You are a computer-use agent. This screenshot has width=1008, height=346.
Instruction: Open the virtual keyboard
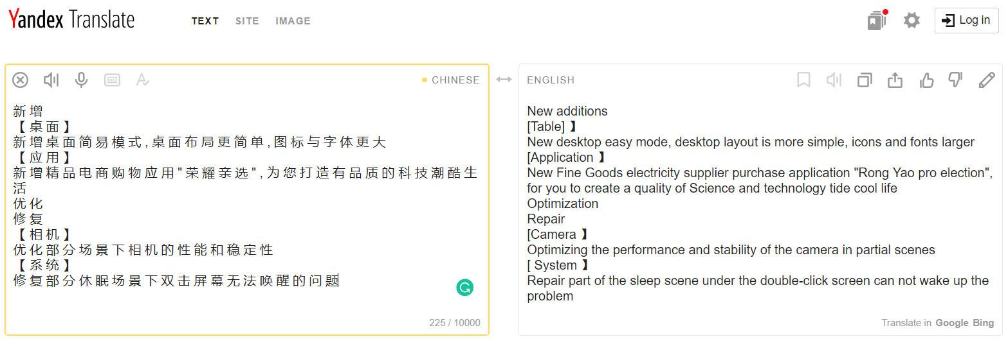click(x=113, y=80)
